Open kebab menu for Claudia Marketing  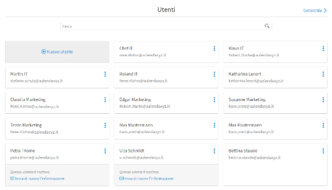(x=105, y=100)
